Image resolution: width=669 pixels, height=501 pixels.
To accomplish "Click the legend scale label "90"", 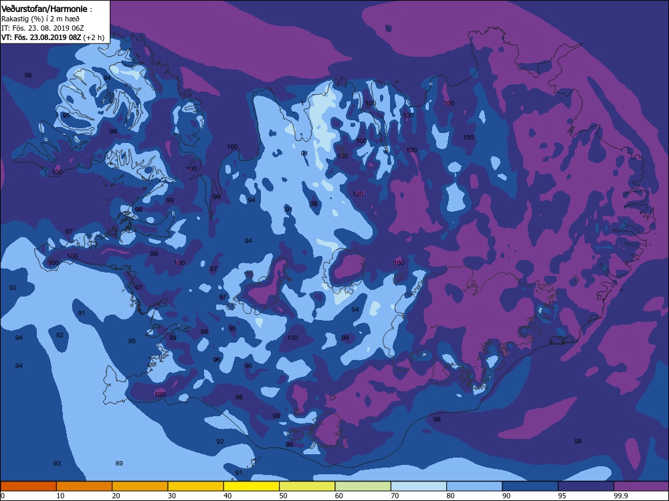I will coord(506,496).
